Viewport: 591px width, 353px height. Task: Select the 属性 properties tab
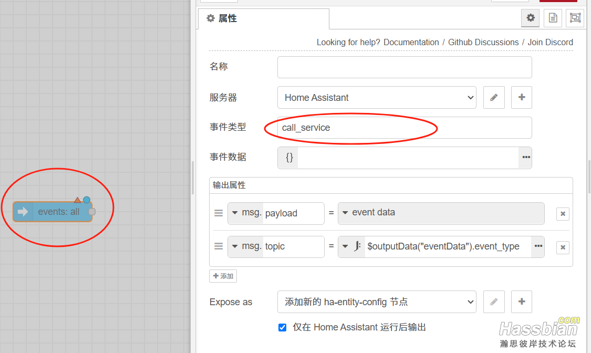click(x=264, y=18)
